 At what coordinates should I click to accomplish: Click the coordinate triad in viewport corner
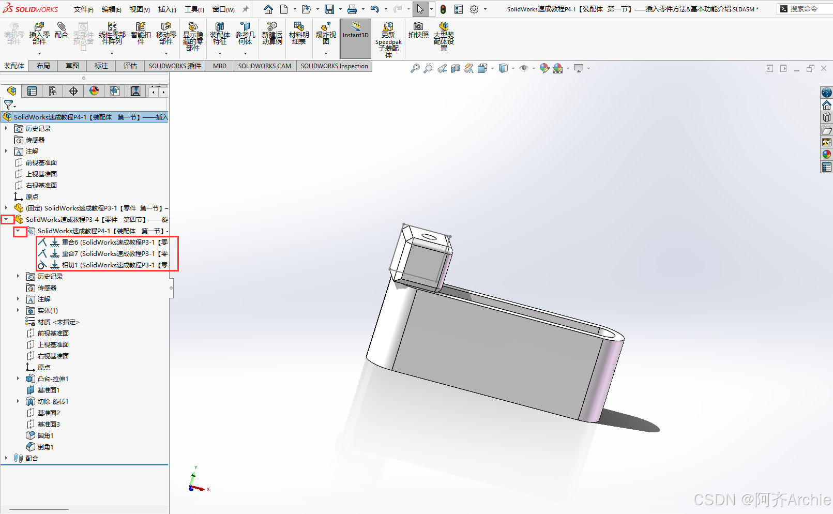pos(198,480)
